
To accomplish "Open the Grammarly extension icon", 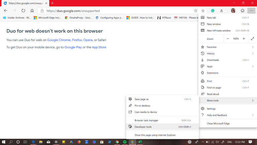I will [212, 11].
